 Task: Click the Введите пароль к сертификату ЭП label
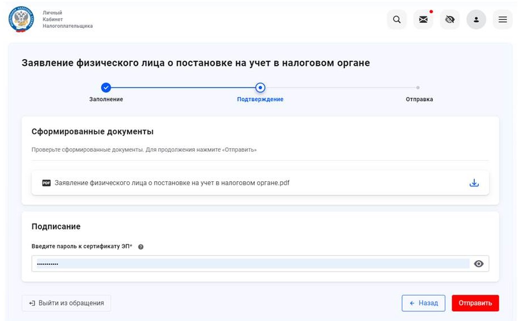pos(82,247)
